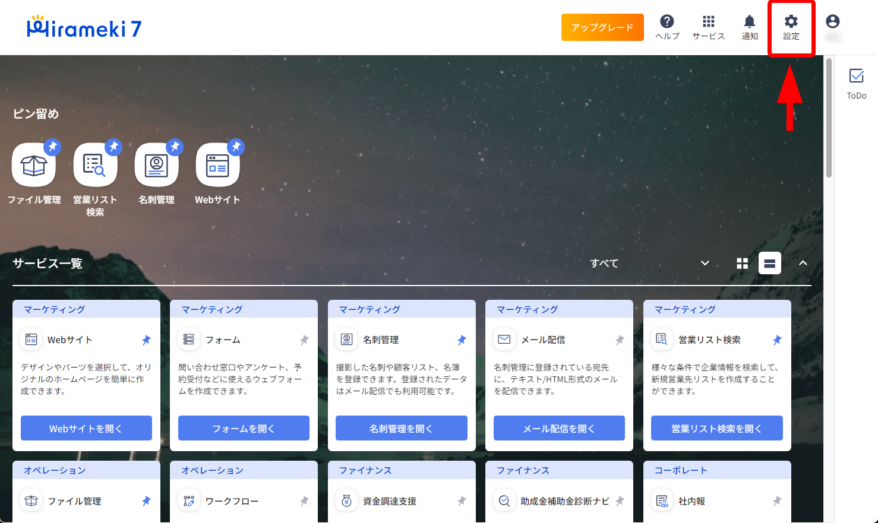Click the ワークフロー card's service icon
The image size is (878, 523).
tap(189, 501)
